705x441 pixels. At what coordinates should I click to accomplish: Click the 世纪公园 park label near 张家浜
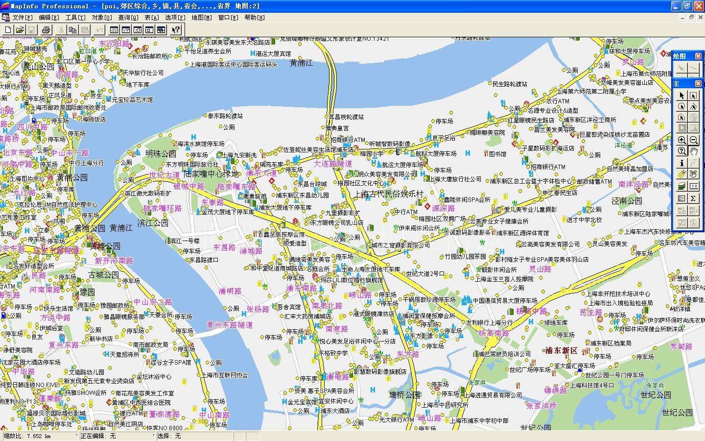coord(656,394)
